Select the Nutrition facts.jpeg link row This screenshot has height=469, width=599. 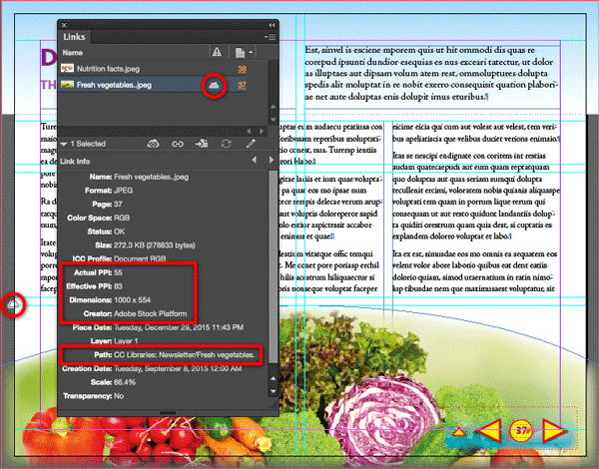click(x=153, y=69)
